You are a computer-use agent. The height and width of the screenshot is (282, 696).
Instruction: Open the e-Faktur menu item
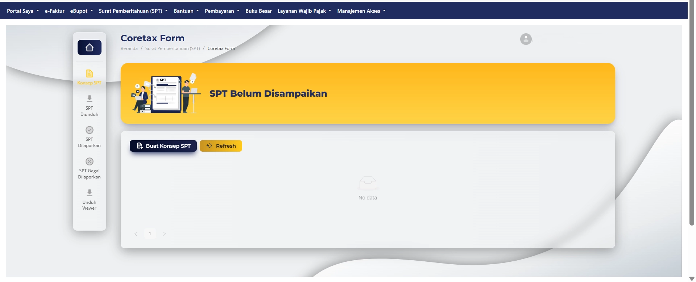(55, 11)
